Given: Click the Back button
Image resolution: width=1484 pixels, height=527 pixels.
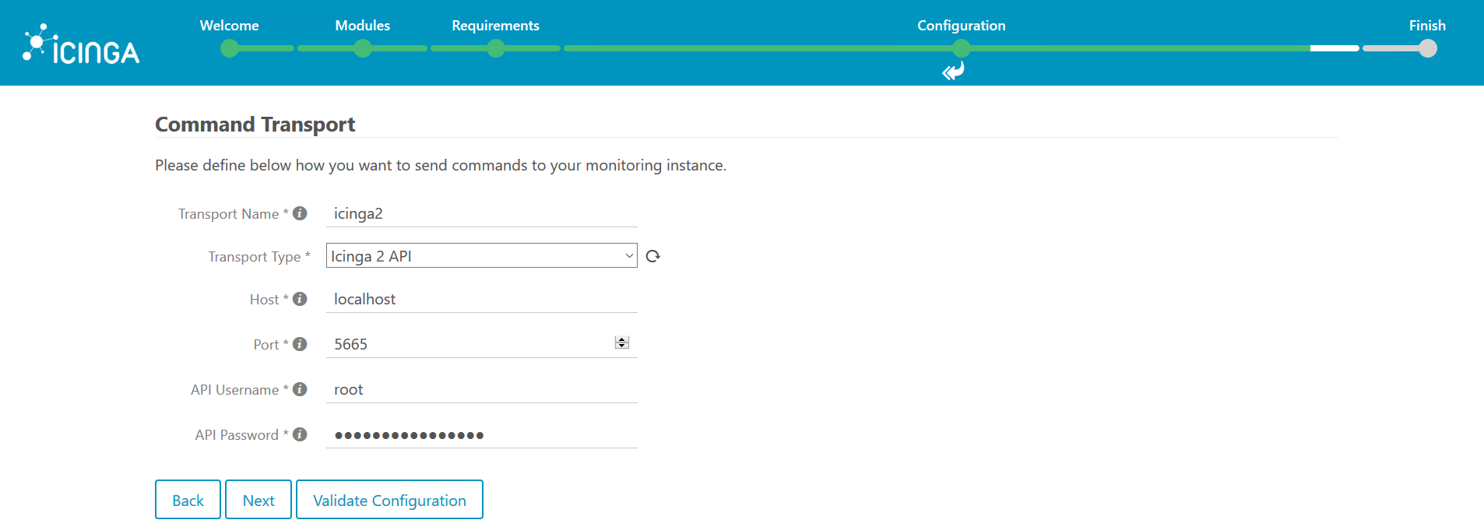Looking at the screenshot, I should pyautogui.click(x=188, y=499).
